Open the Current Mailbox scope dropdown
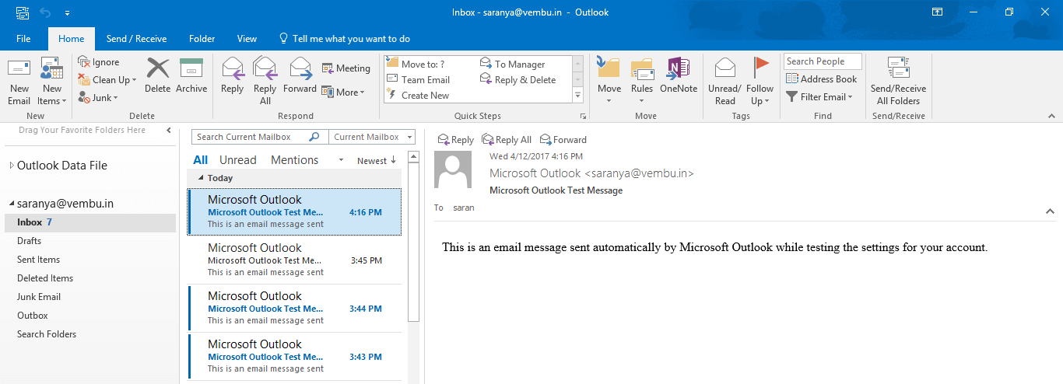 pos(372,137)
